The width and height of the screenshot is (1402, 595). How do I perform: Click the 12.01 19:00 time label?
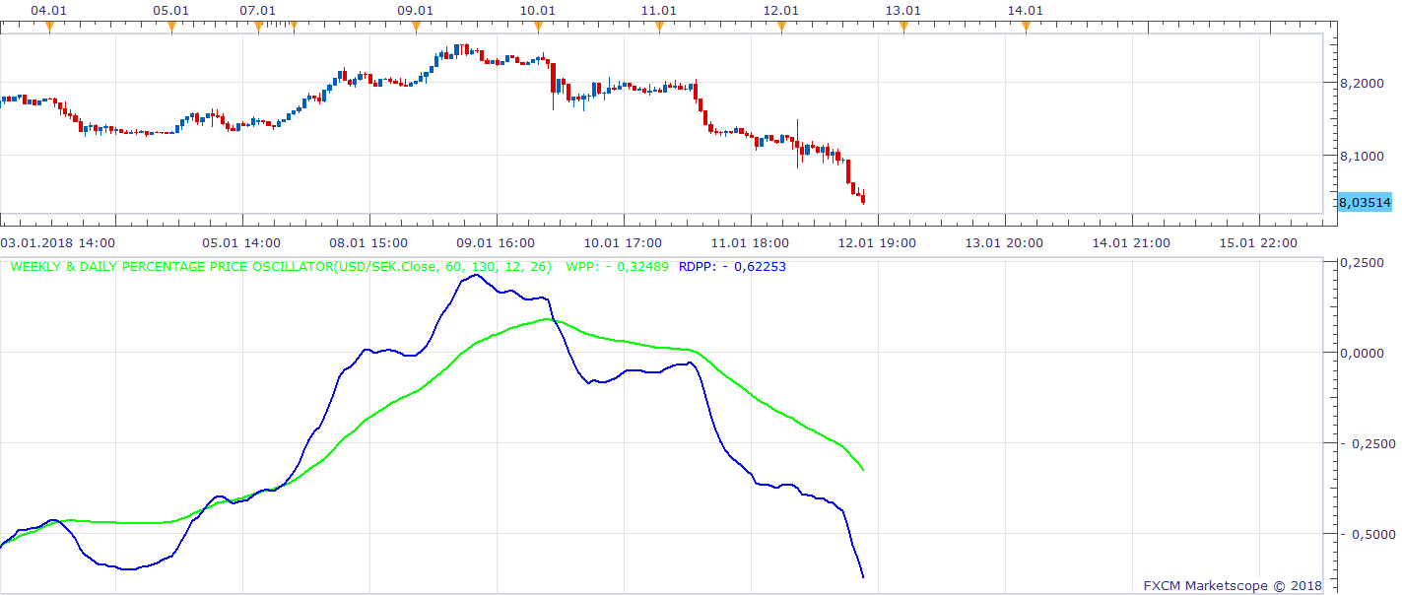click(877, 242)
